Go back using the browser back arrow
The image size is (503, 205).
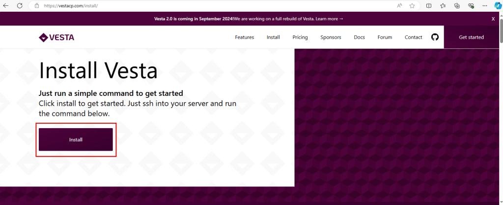point(6,6)
